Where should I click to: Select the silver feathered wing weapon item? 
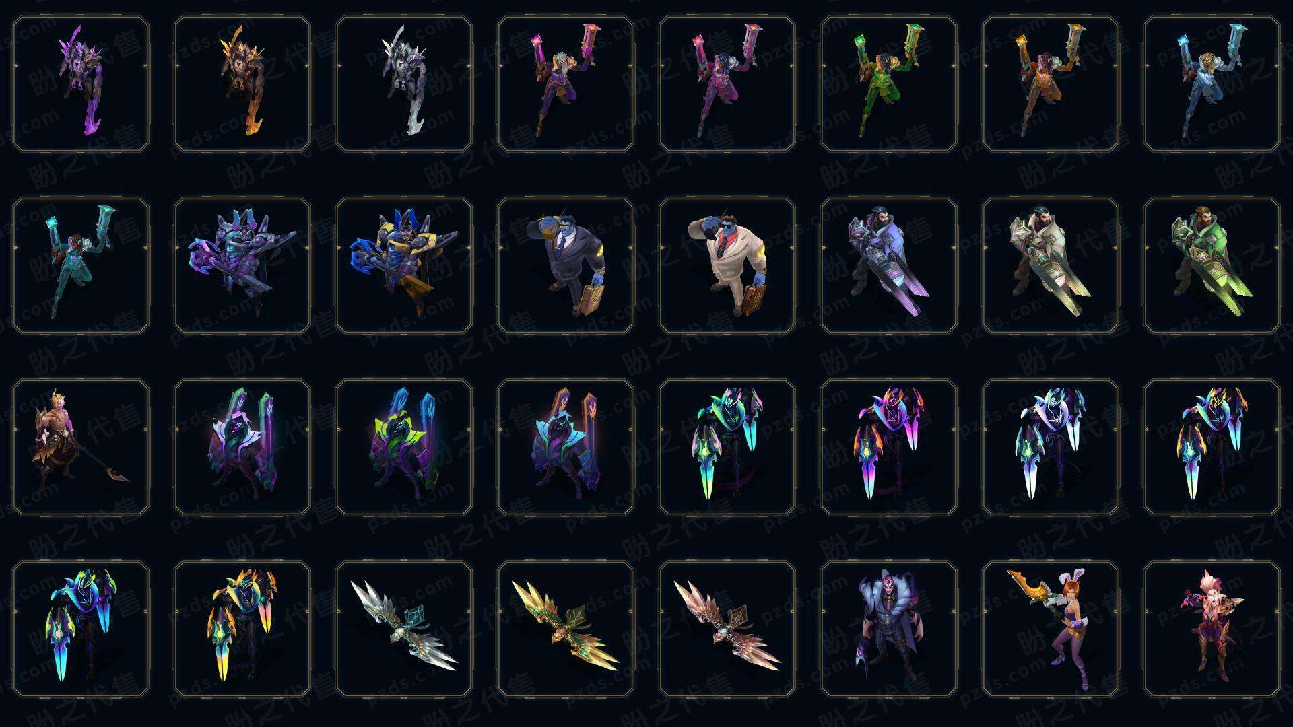pyautogui.click(x=404, y=629)
